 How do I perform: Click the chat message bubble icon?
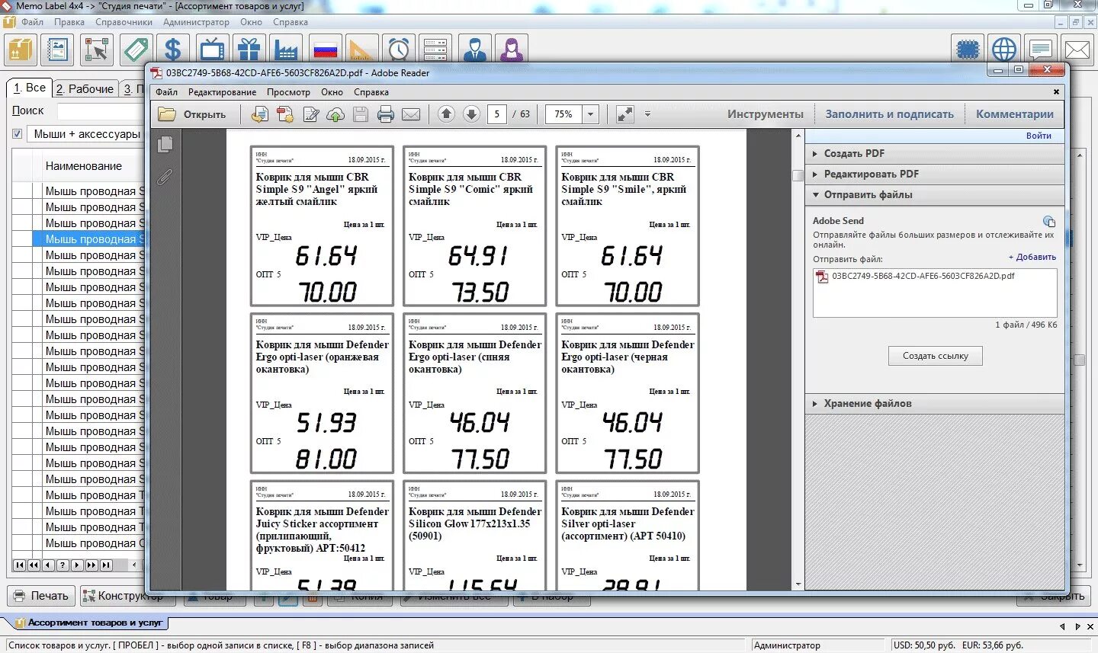1041,50
